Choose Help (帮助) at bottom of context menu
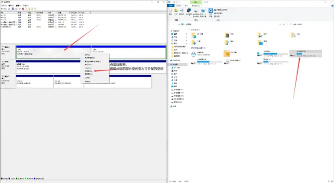The width and height of the screenshot is (334, 183). click(88, 82)
